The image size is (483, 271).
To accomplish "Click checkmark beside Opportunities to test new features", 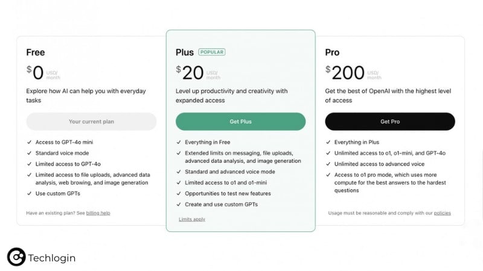I will click(179, 193).
